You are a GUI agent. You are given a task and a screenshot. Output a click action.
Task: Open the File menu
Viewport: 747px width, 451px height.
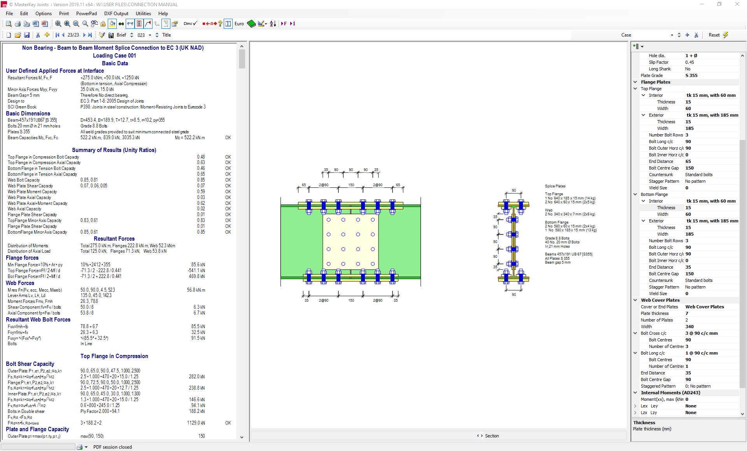pos(9,13)
